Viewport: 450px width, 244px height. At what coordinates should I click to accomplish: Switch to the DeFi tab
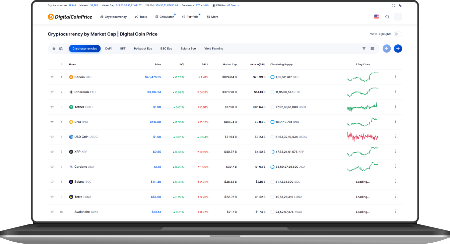click(108, 48)
